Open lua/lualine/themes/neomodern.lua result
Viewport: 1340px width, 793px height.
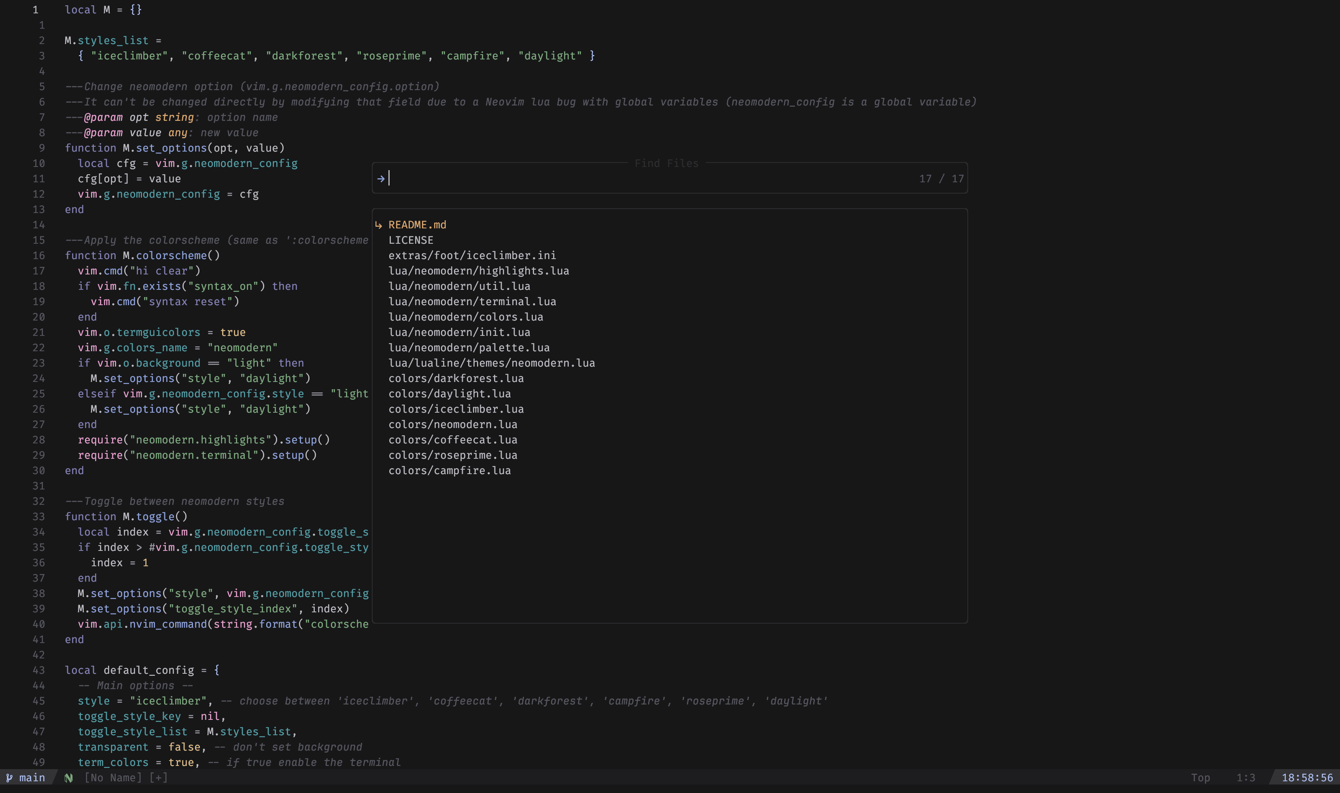(x=492, y=363)
